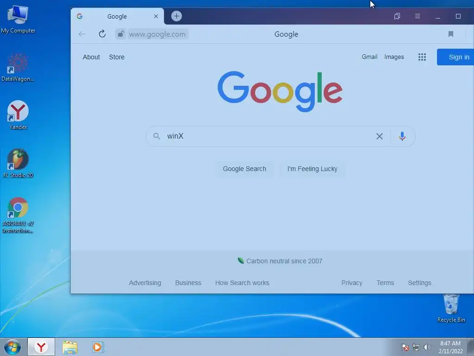Open the bookmarks collections icon in the title bar
Screen dimensions: 474x356
pos(397,16)
